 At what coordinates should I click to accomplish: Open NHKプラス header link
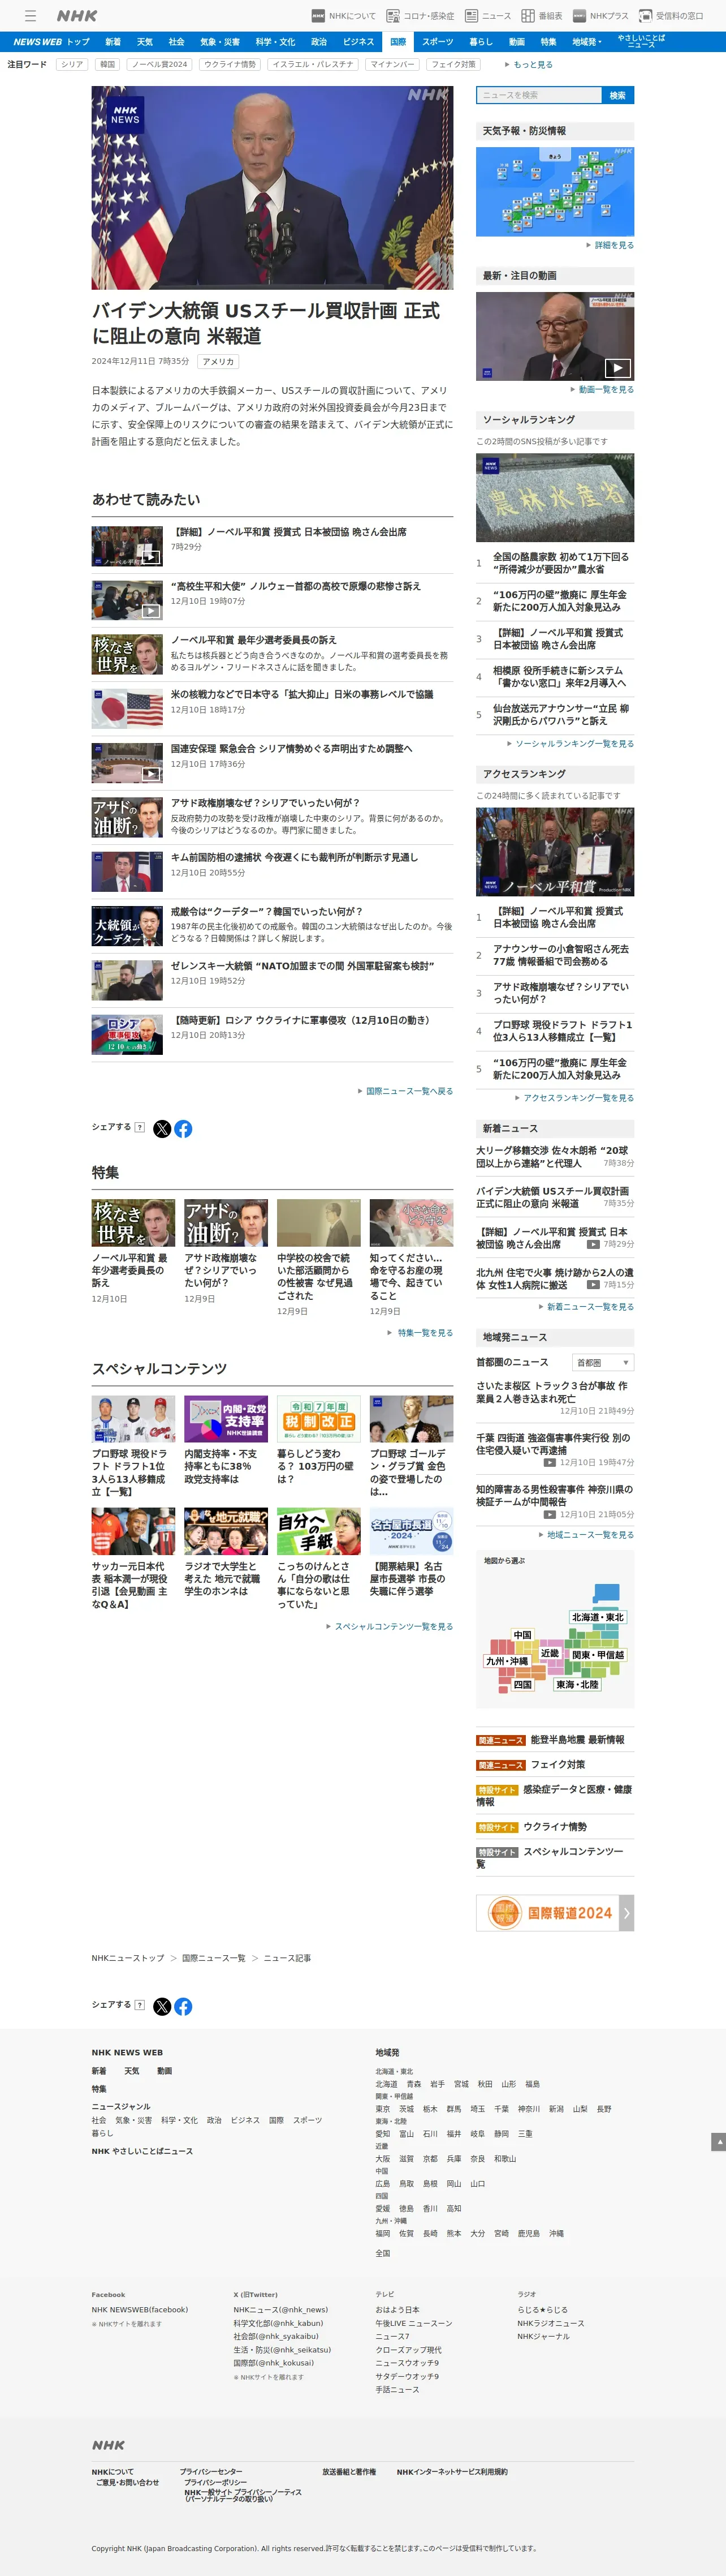point(600,16)
